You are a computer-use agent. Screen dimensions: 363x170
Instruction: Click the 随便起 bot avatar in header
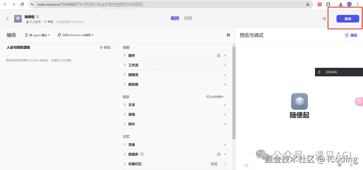coord(18,19)
